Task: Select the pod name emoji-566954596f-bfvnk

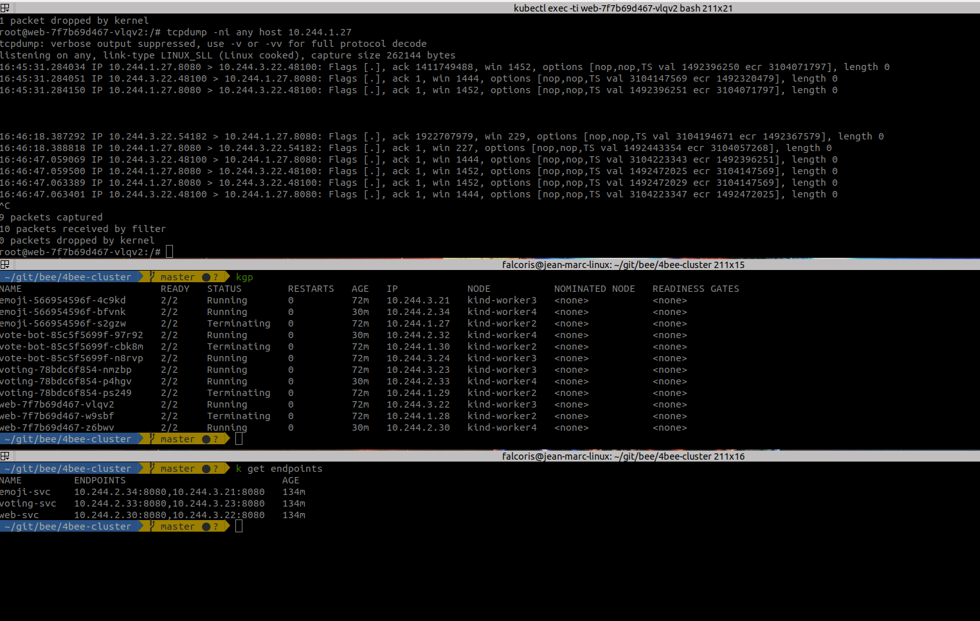Action: pos(63,312)
